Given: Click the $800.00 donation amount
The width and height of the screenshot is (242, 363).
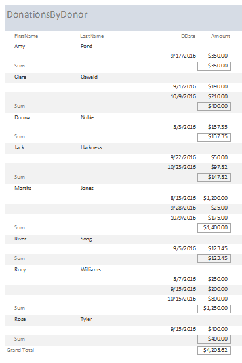Looking at the screenshot, I should tap(218, 299).
